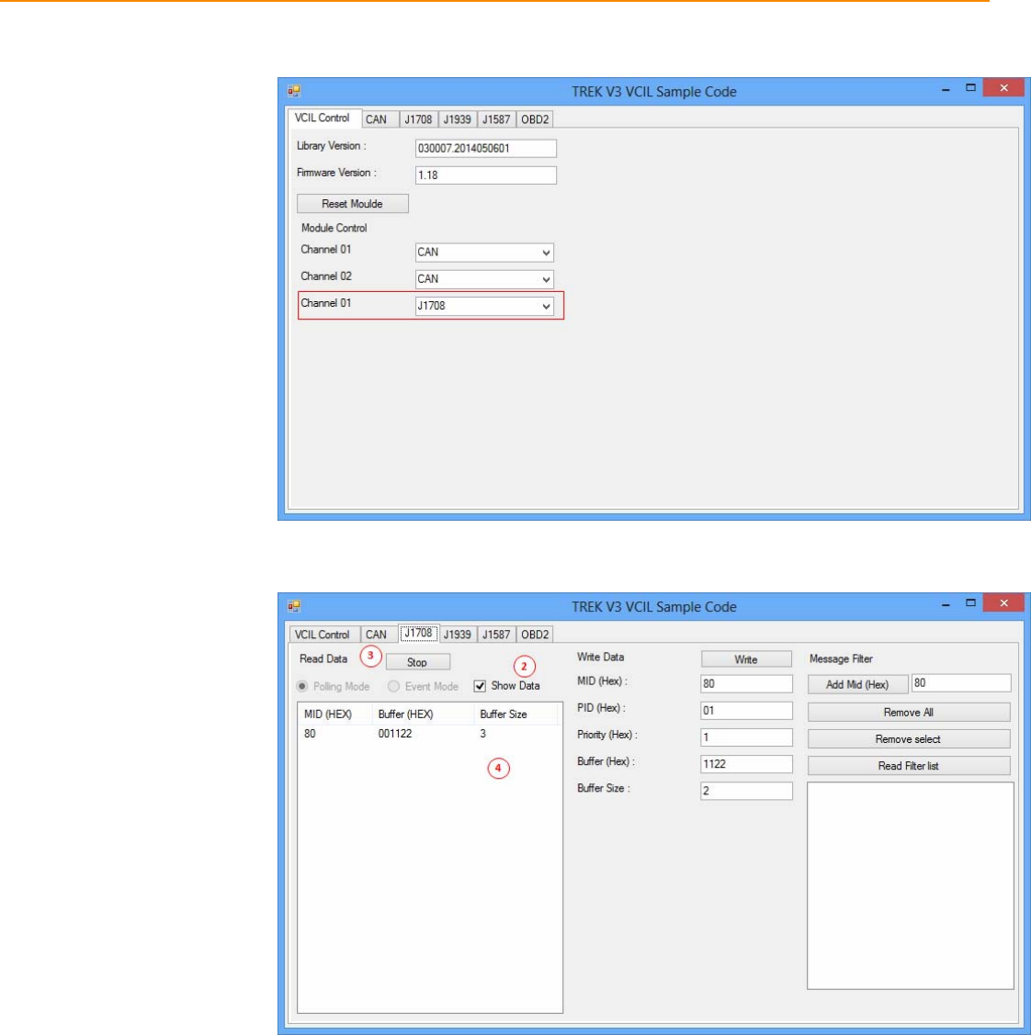This screenshot has width=1031, height=1035.
Task: Select J1587 tab in lower window
Action: tap(496, 635)
